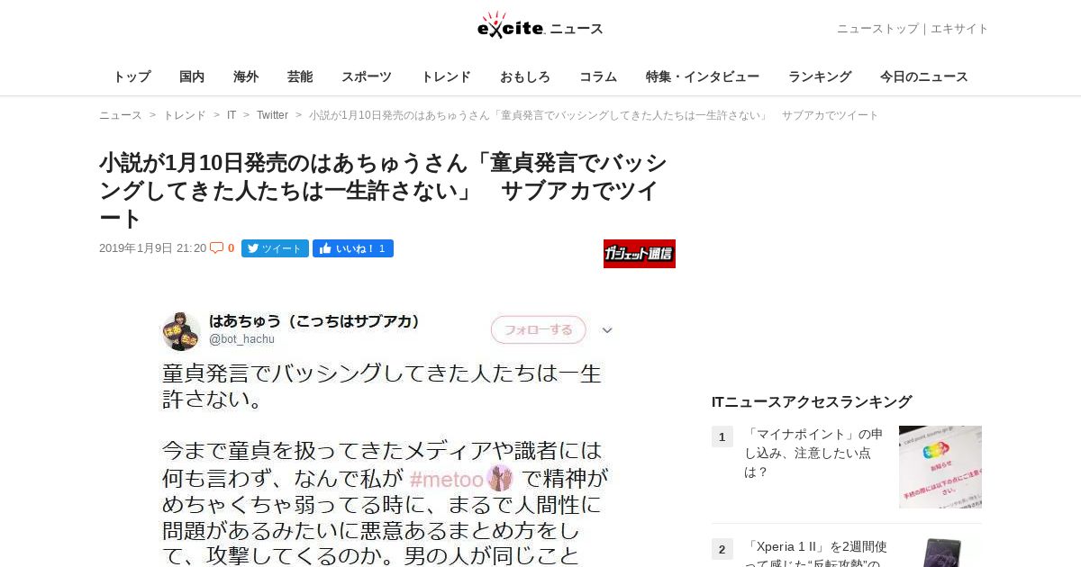Screen dimensions: 1081x567
Task: Click the トレンド breadcrumb link
Action: pos(185,115)
